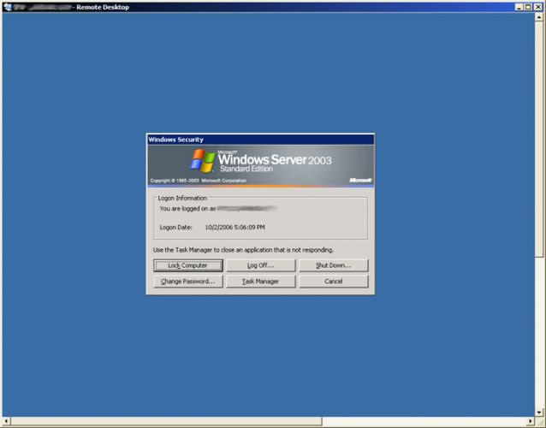Screen dimensions: 546x428
Task: Click the 'Logon Date:' label
Action: point(175,228)
